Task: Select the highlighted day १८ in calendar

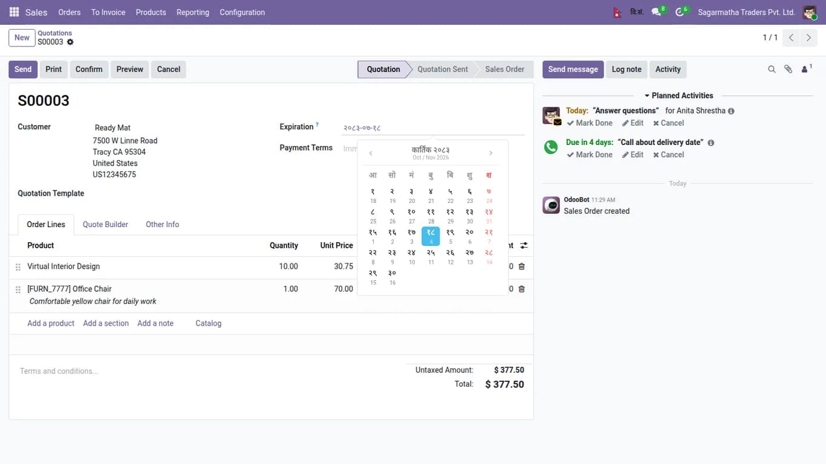Action: tap(431, 236)
